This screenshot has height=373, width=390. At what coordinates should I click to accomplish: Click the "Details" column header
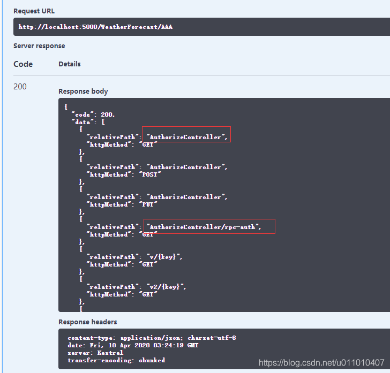coord(70,64)
